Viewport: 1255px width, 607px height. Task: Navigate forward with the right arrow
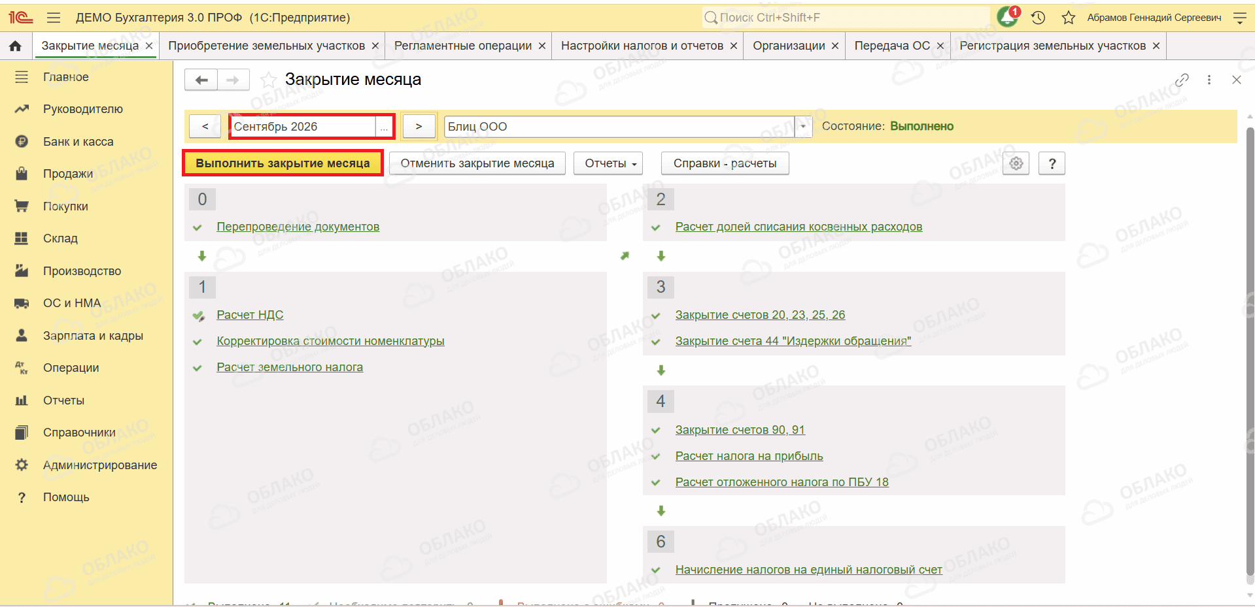tap(233, 80)
